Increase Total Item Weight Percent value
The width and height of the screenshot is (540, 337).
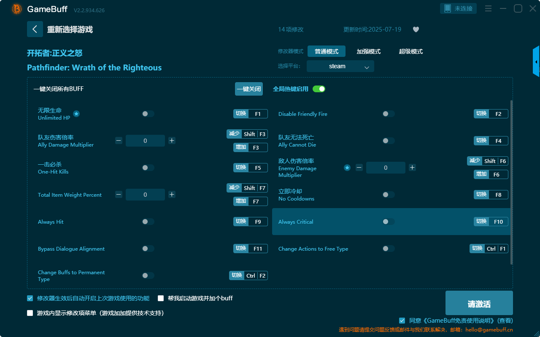[x=172, y=195]
